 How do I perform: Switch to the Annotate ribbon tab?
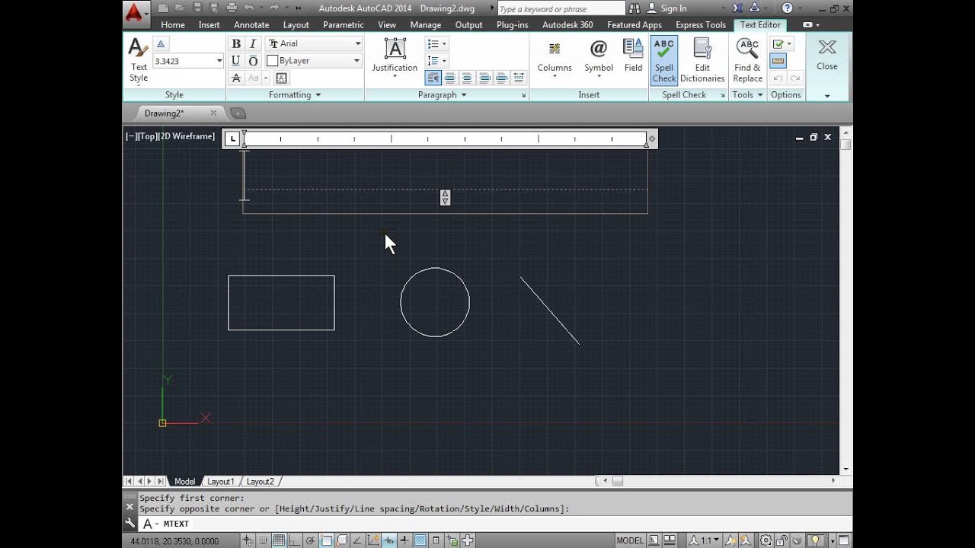(251, 25)
